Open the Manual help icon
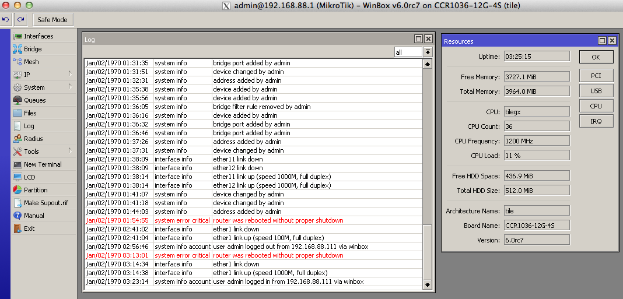This screenshot has width=623, height=299. (x=17, y=216)
